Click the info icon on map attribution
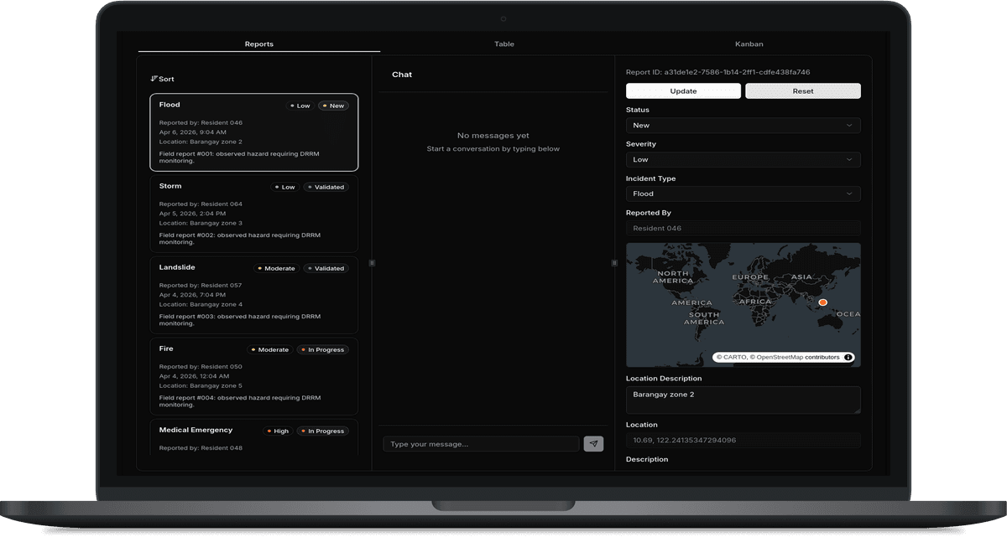 (x=848, y=356)
